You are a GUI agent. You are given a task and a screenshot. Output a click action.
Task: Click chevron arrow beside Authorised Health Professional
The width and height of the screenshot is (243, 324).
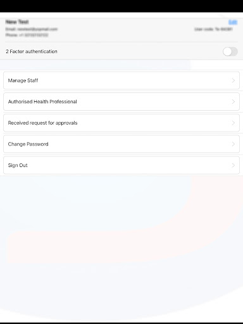(234, 102)
